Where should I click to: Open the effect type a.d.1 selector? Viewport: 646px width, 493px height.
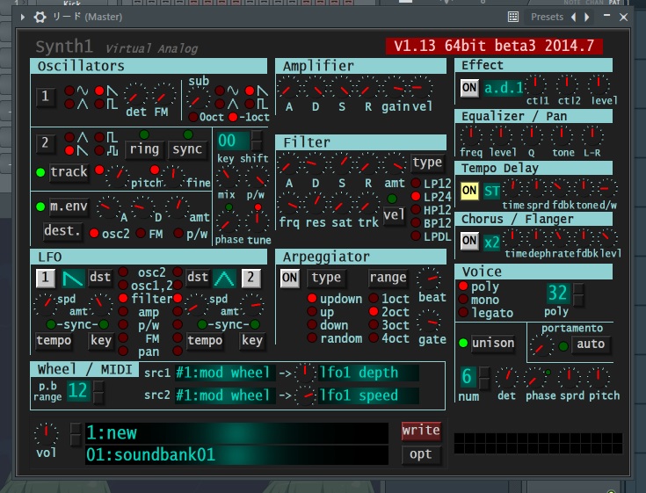tap(503, 88)
